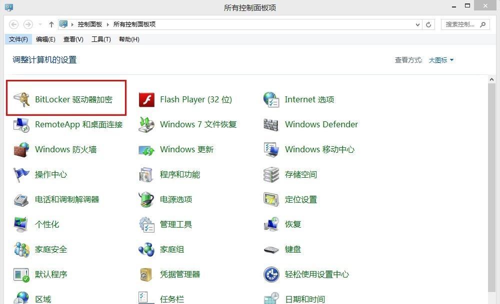Select 所有控制面板项 in breadcrumb path
Viewport: 500px width, 304px height.
point(134,24)
